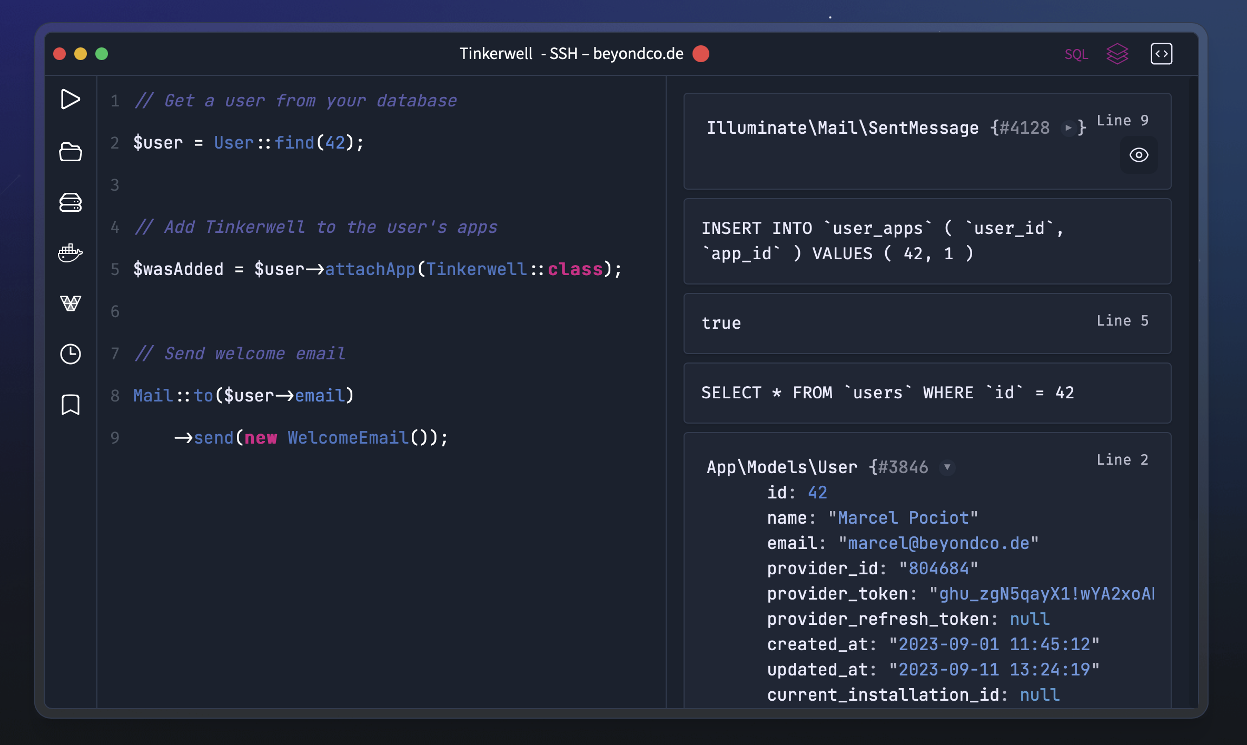Run the code with the play icon
Image resolution: width=1247 pixels, height=745 pixels.
click(x=70, y=99)
